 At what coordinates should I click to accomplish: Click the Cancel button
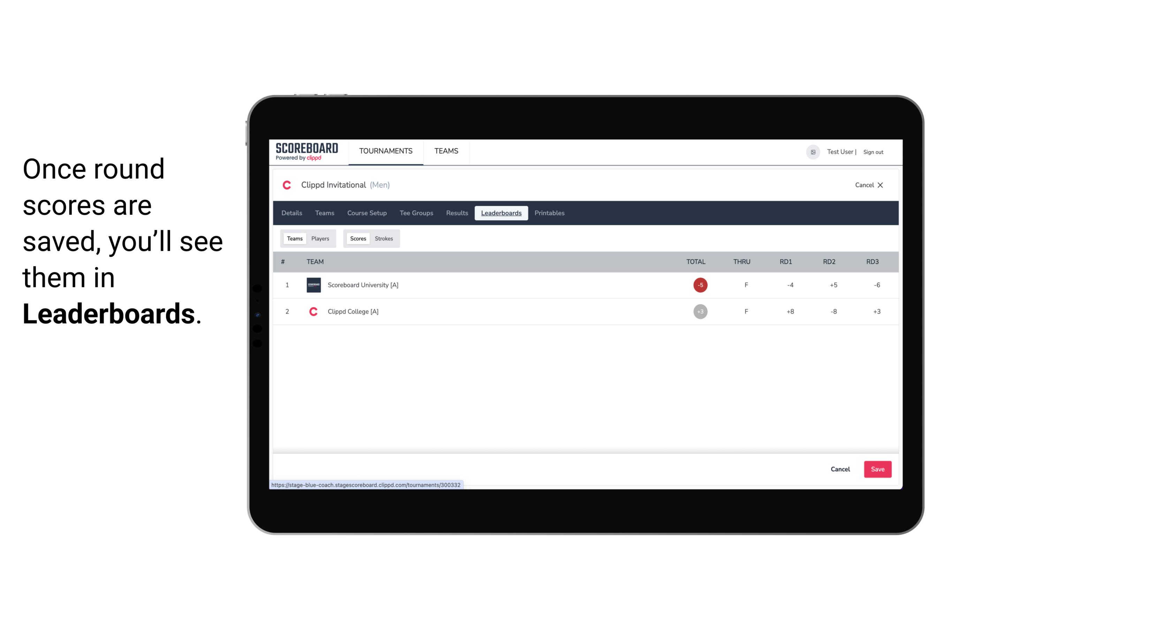tap(841, 469)
